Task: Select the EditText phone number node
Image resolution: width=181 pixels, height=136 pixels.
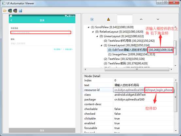Action: coord(140,50)
